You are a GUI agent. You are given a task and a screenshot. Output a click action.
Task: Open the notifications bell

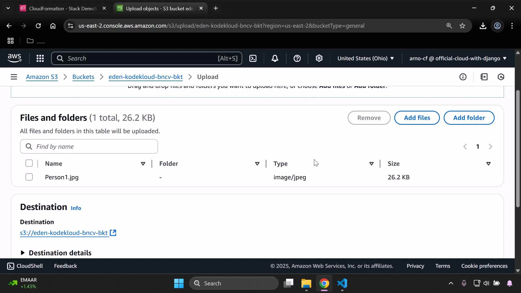point(275,58)
